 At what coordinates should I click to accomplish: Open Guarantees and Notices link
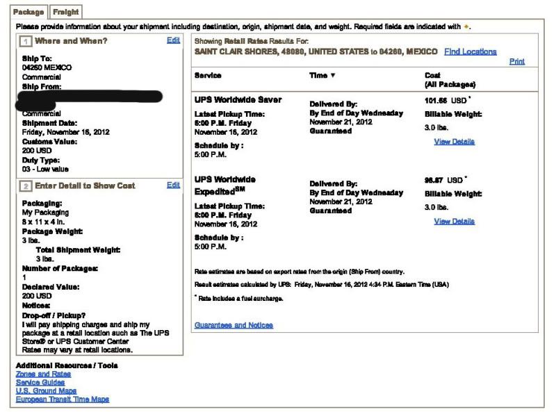click(x=234, y=325)
